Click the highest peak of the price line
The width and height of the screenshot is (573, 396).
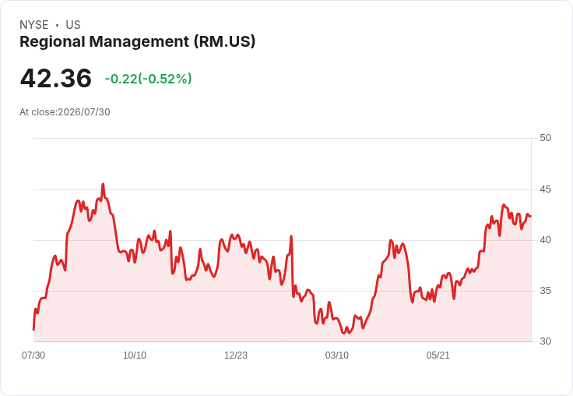(103, 184)
